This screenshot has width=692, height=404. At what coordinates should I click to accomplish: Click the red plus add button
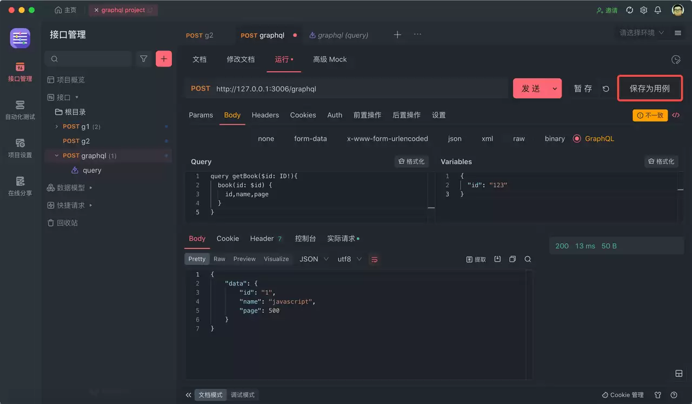(164, 59)
